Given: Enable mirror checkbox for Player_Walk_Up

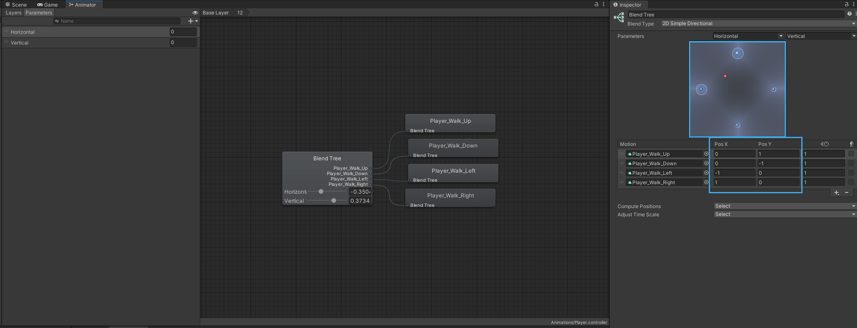Looking at the screenshot, I should 851,154.
